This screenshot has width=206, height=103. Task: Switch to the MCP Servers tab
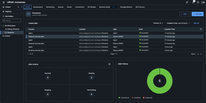point(140,7)
